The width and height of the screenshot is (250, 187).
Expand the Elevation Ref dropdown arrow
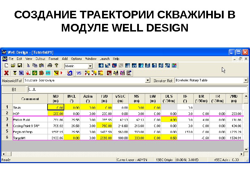[245, 80]
